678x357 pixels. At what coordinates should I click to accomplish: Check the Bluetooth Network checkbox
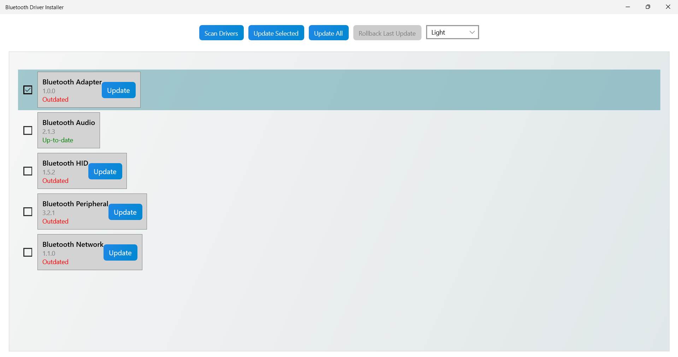pos(28,252)
